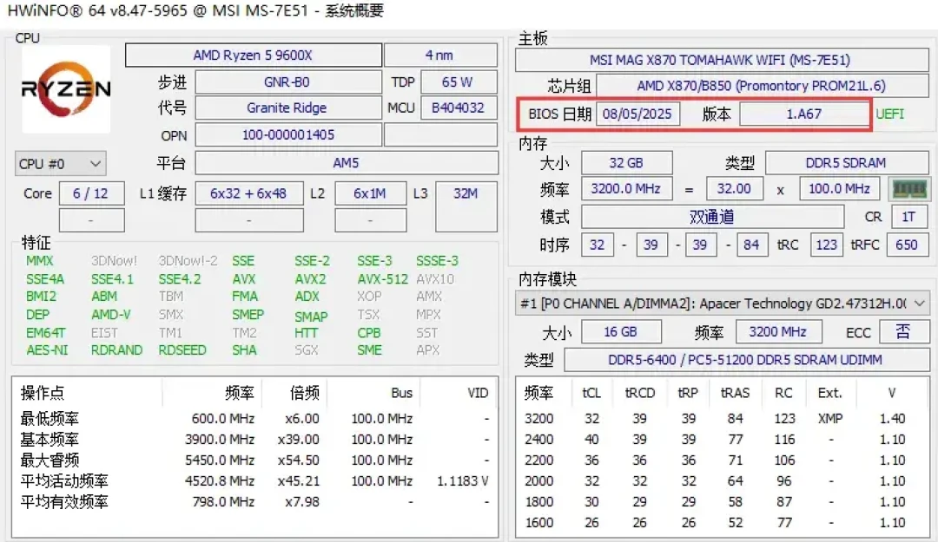This screenshot has height=542, width=938.
Task: Select the Granite Ridge codename field
Action: [287, 108]
